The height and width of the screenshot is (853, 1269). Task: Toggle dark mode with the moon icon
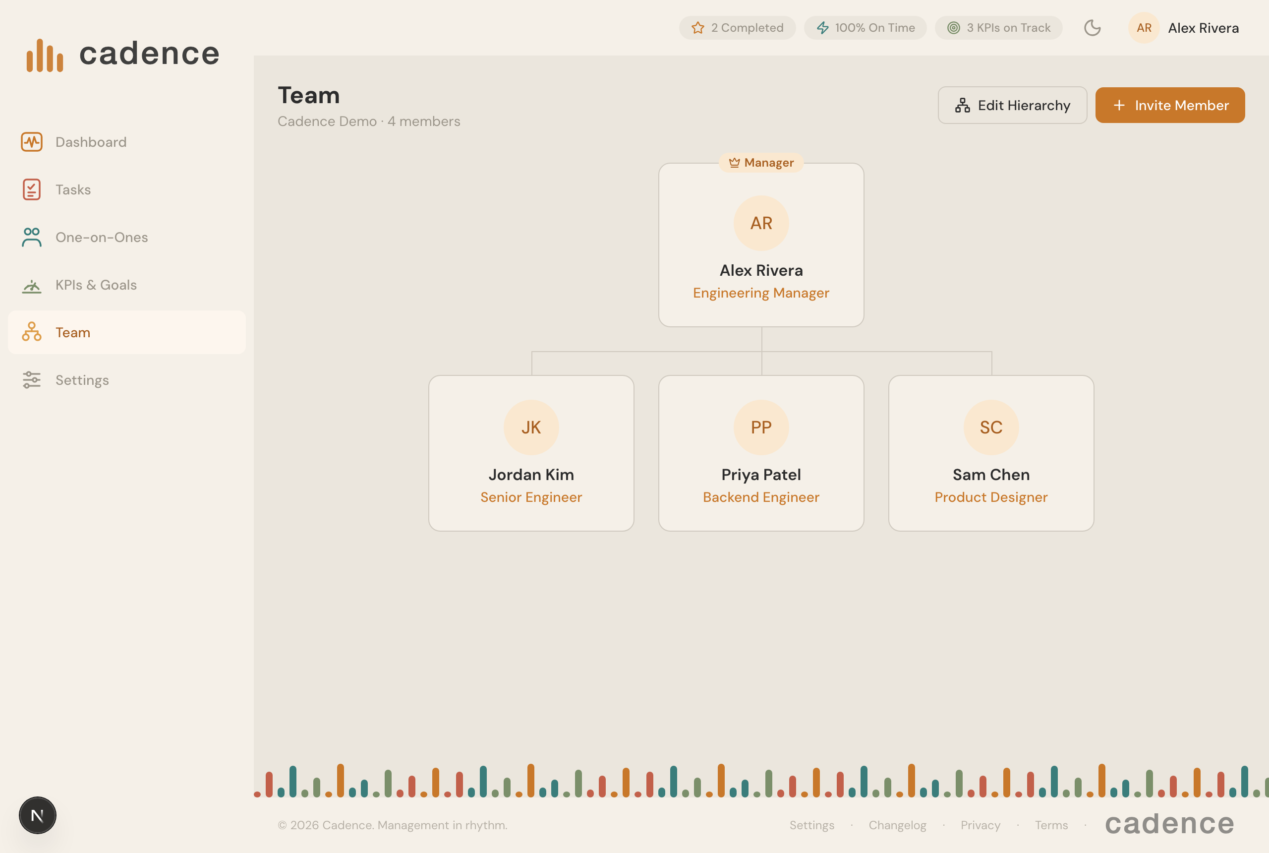[x=1093, y=28]
